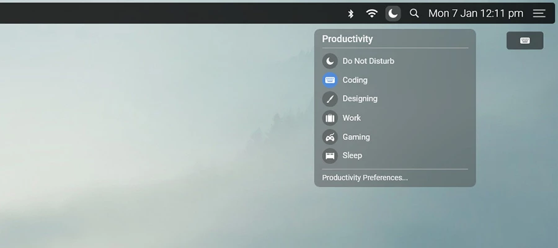The image size is (558, 248).
Task: Choose the Designing text entry
Action: pyautogui.click(x=360, y=99)
